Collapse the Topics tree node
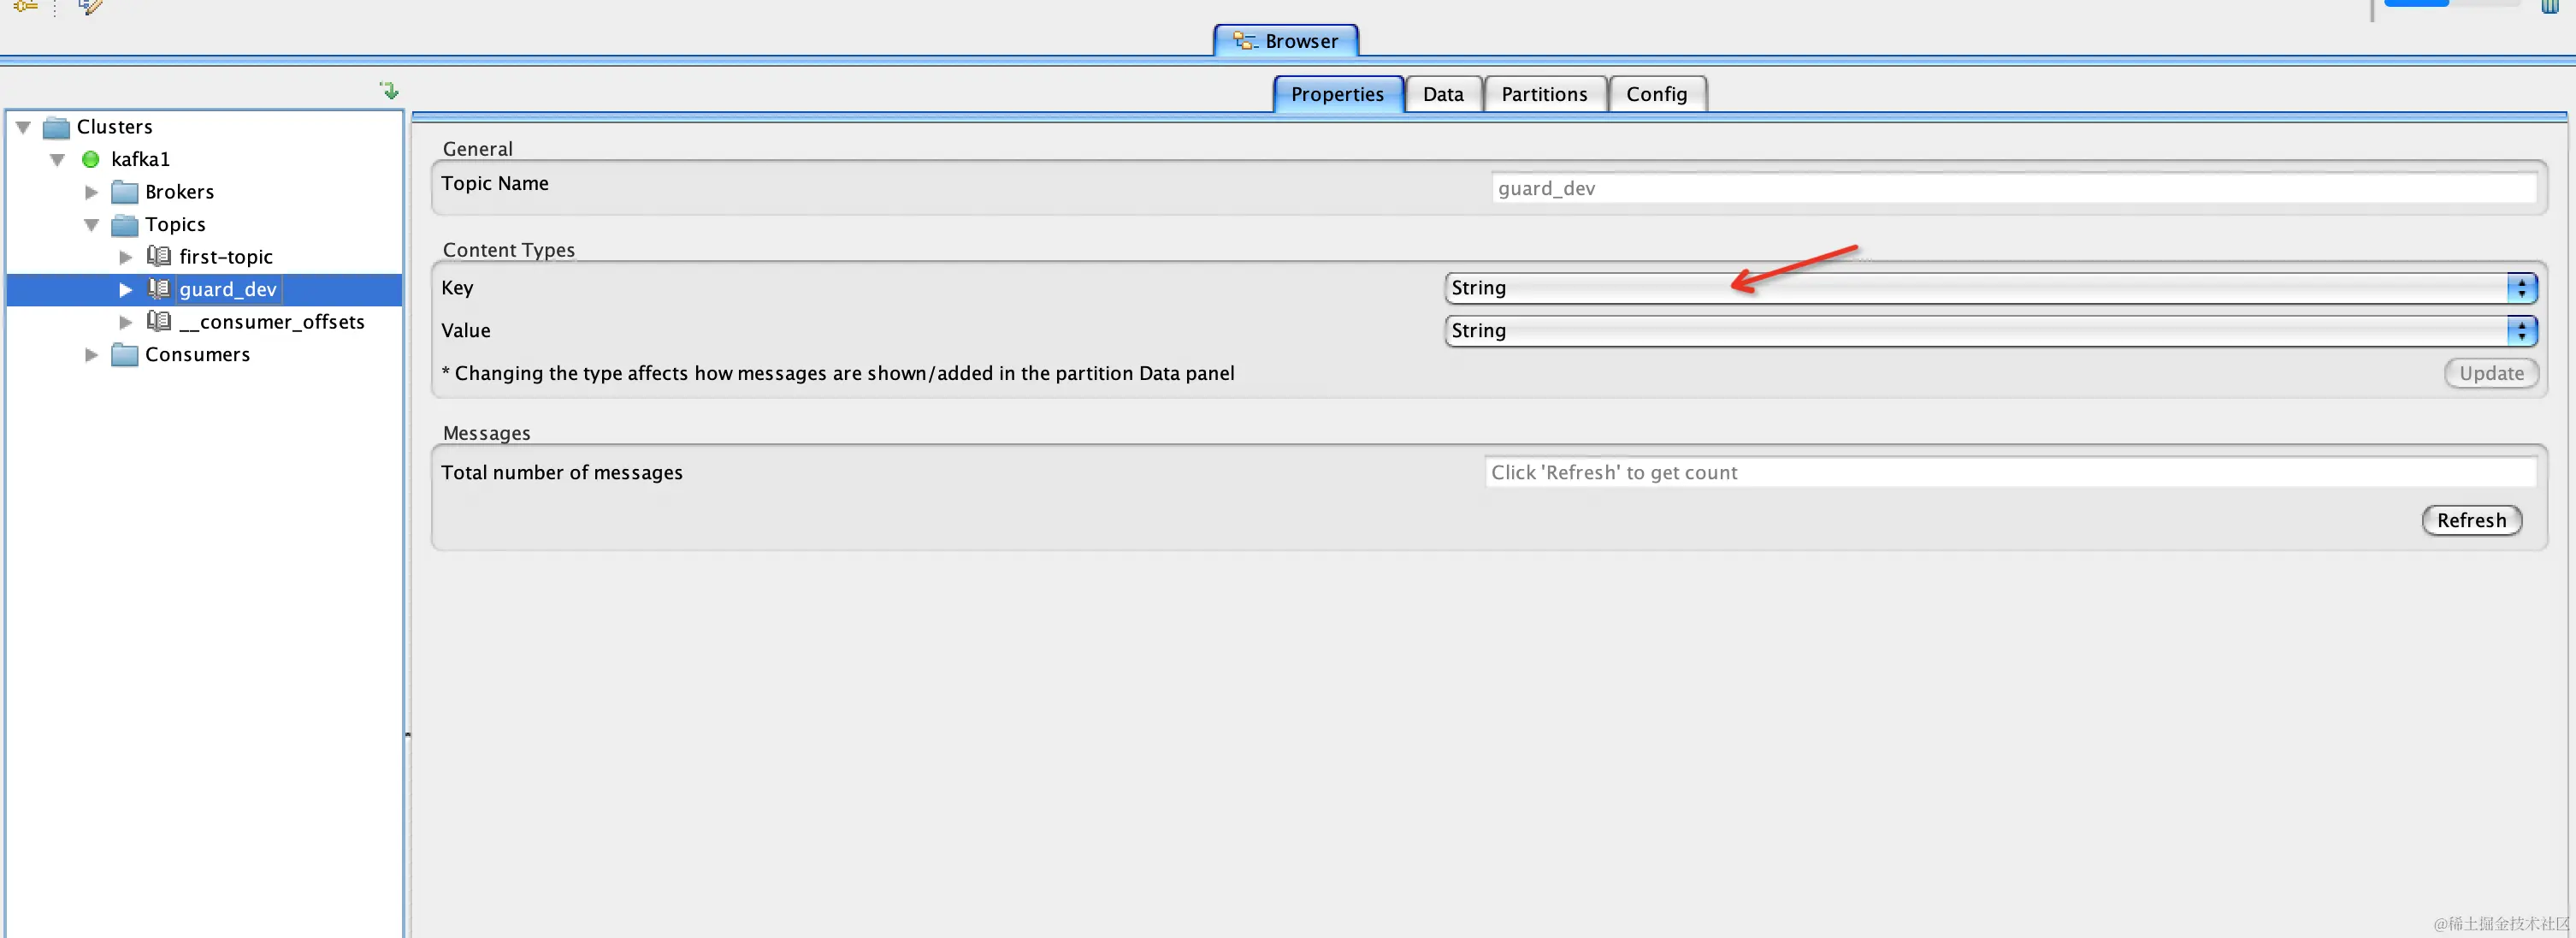Image resolution: width=2576 pixels, height=938 pixels. tap(91, 224)
